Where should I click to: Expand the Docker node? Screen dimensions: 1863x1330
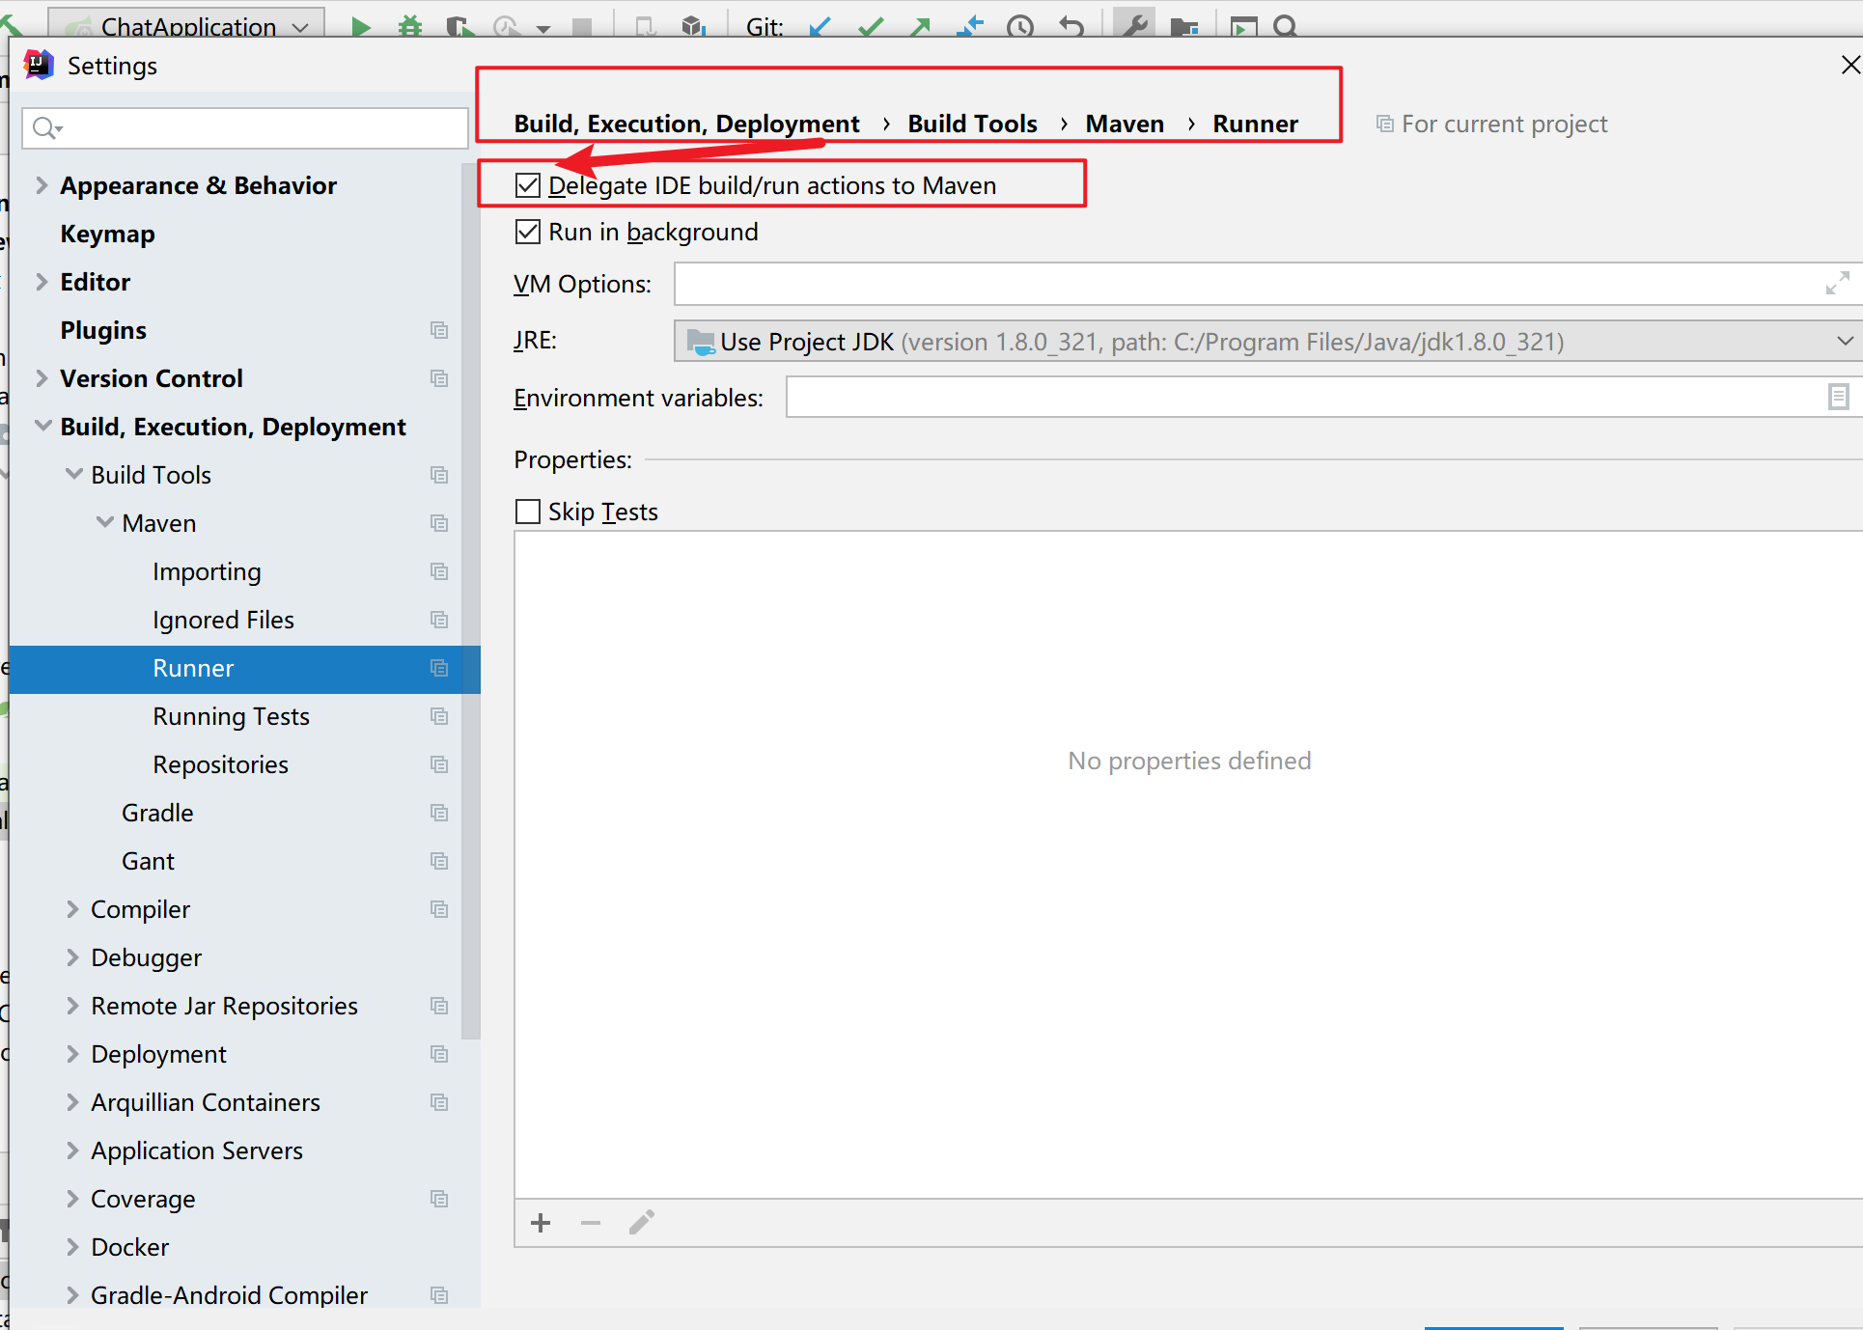(x=72, y=1247)
